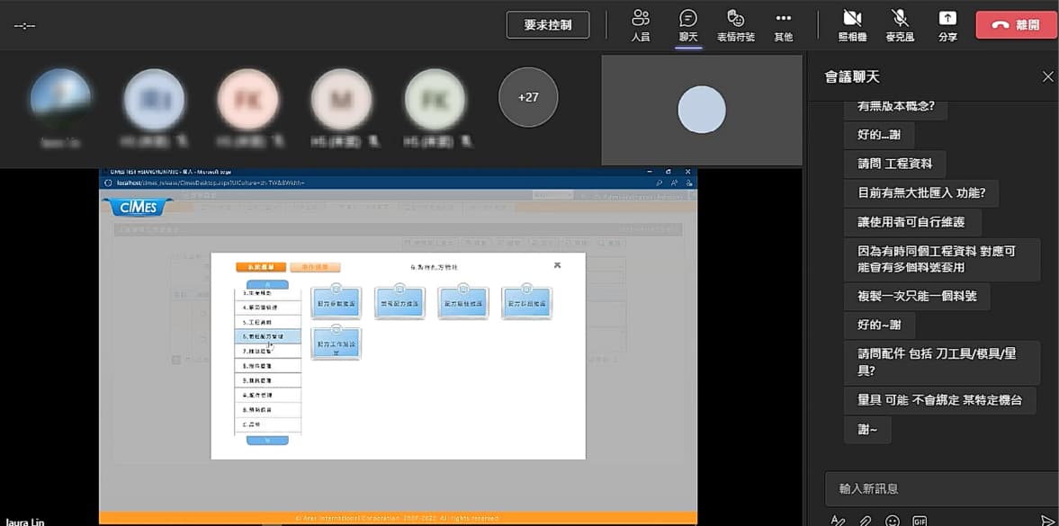Click message 因為有時同個工程資料 對應可能會有多個料號套用
This screenshot has height=526, width=1059.
pos(941,259)
